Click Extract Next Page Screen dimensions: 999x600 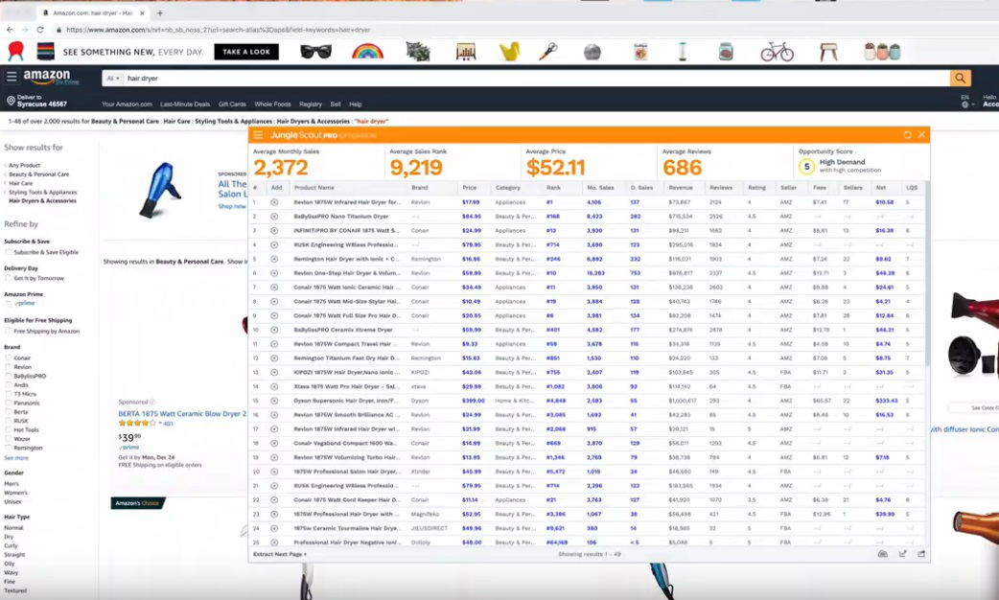[280, 554]
